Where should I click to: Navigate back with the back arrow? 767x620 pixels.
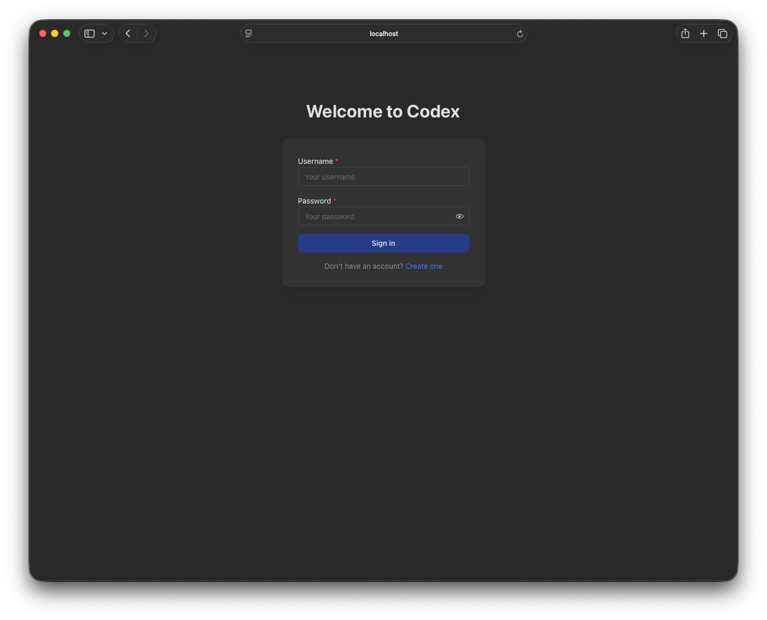point(128,33)
